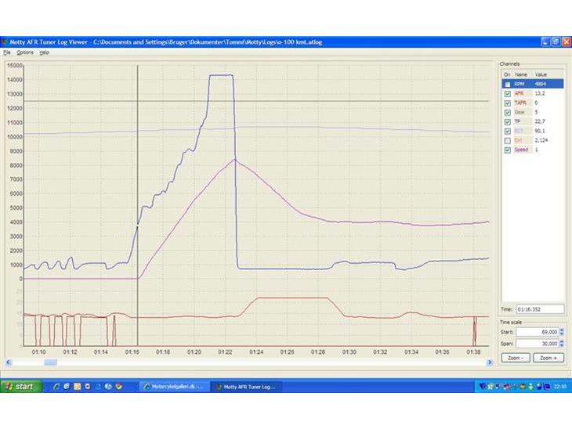This screenshot has height=429, width=572.
Task: Click the Span value spinner arrows
Action: pos(562,343)
